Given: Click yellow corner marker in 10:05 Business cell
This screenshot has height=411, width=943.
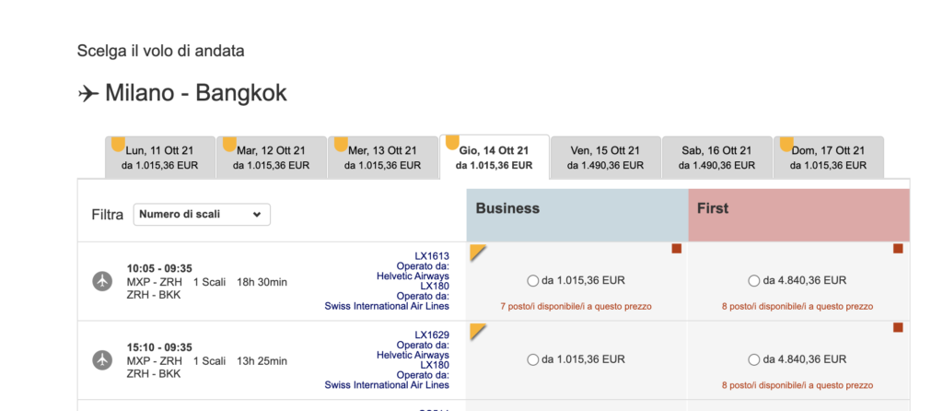Looking at the screenshot, I should coord(476,251).
